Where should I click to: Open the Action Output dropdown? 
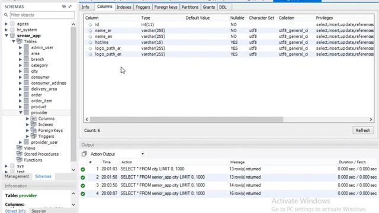(143, 154)
